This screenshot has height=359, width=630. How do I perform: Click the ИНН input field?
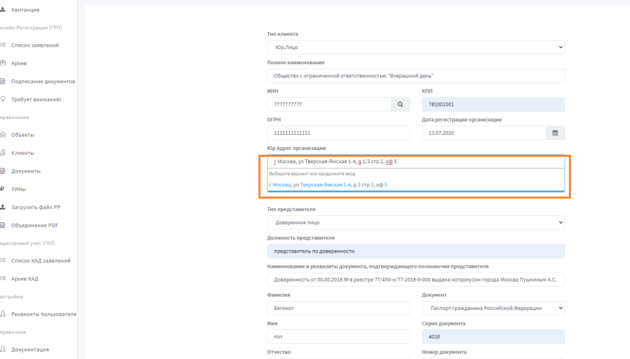[329, 105]
